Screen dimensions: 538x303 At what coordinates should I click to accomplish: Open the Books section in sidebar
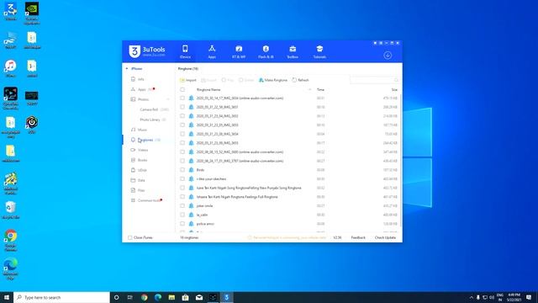[142, 160]
